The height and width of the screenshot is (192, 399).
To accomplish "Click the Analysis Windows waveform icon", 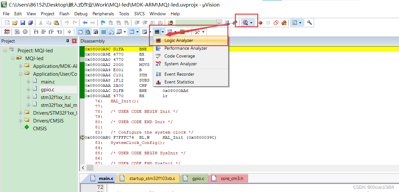I will (x=157, y=32).
